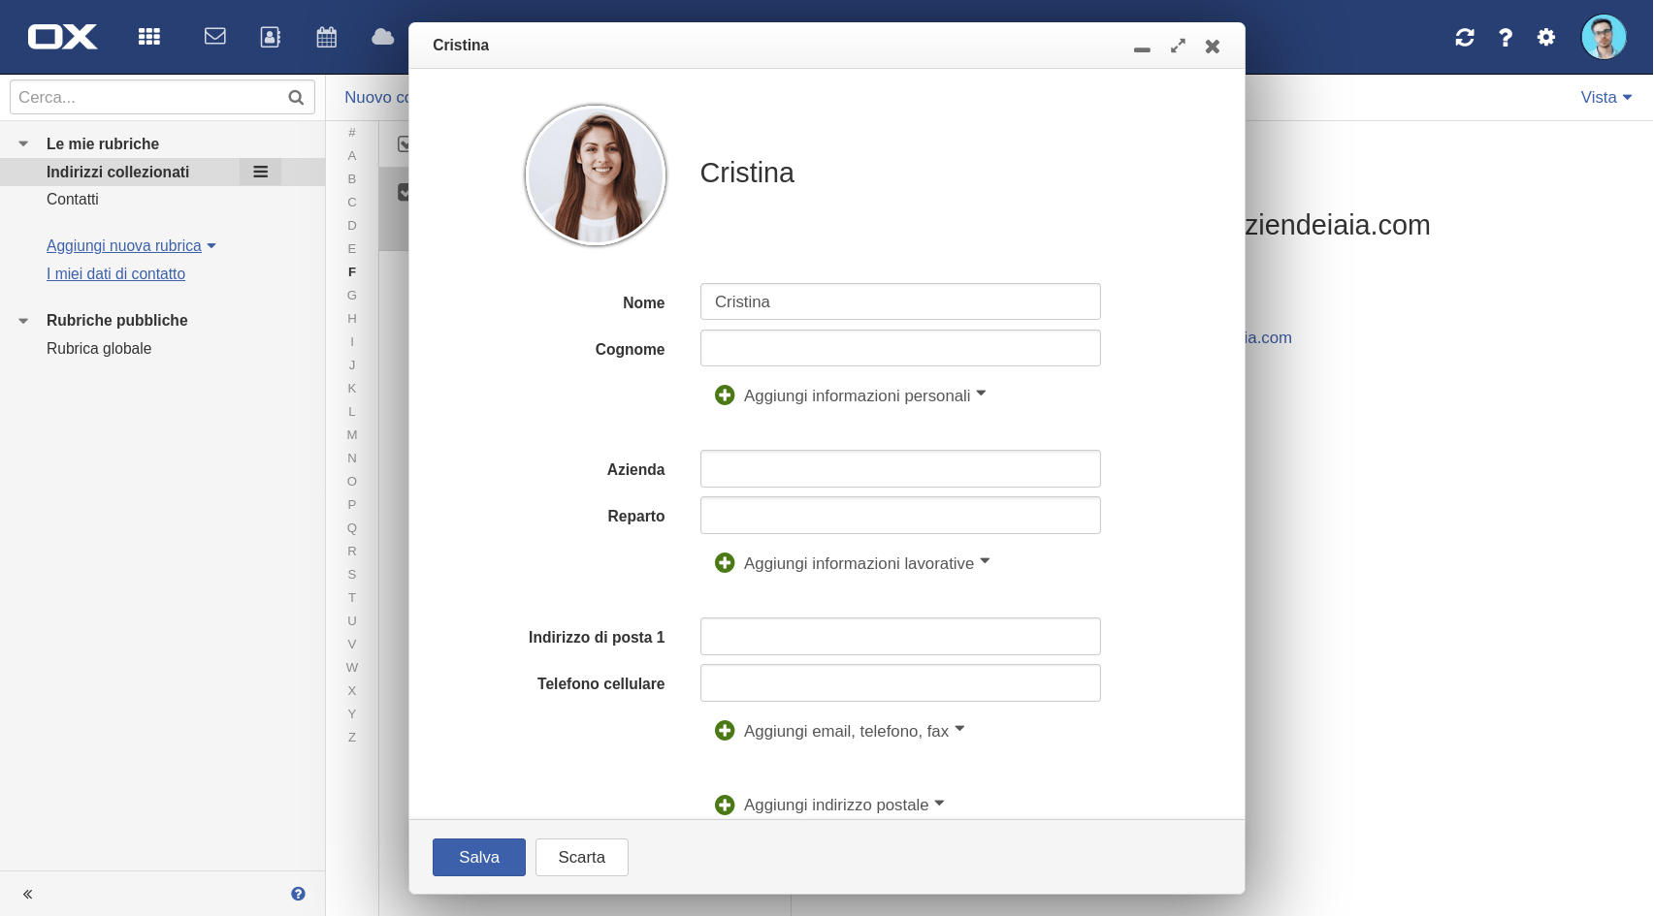1654x916 pixels.
Task: Jump to letter P in index
Action: (x=352, y=504)
